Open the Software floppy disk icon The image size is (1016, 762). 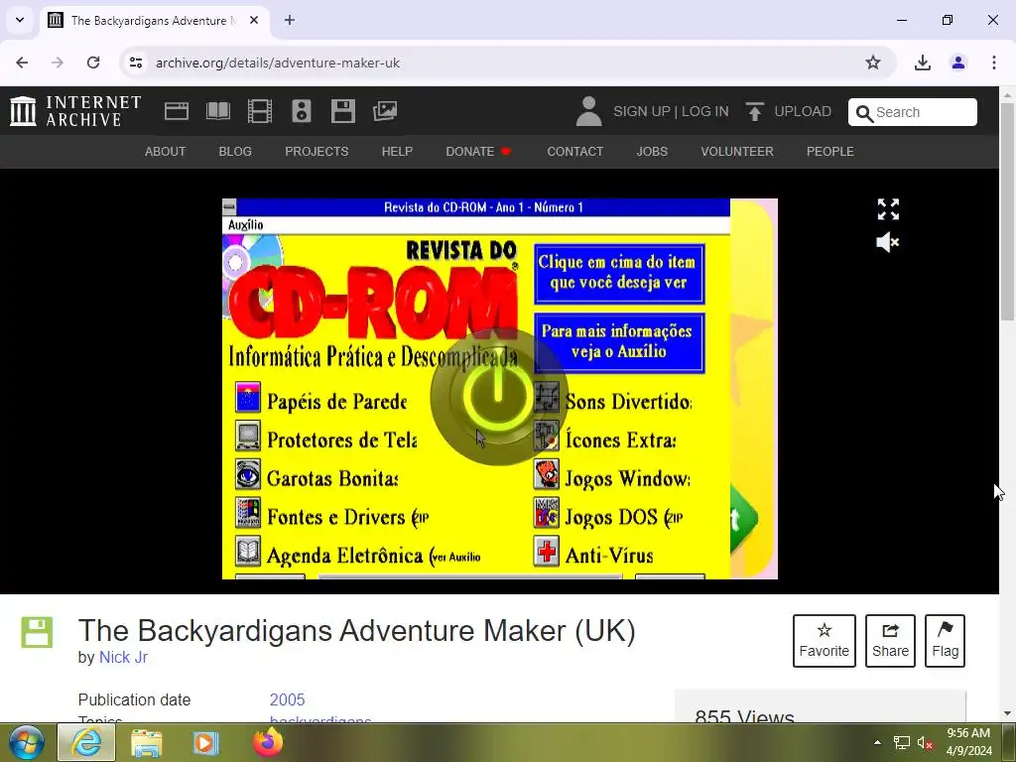343,111
